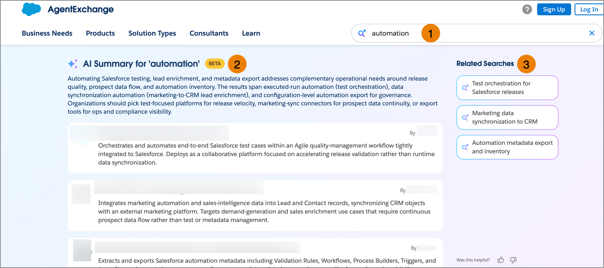
Task: Click search icon in Marketing data synchronization suggestion
Action: point(465,117)
